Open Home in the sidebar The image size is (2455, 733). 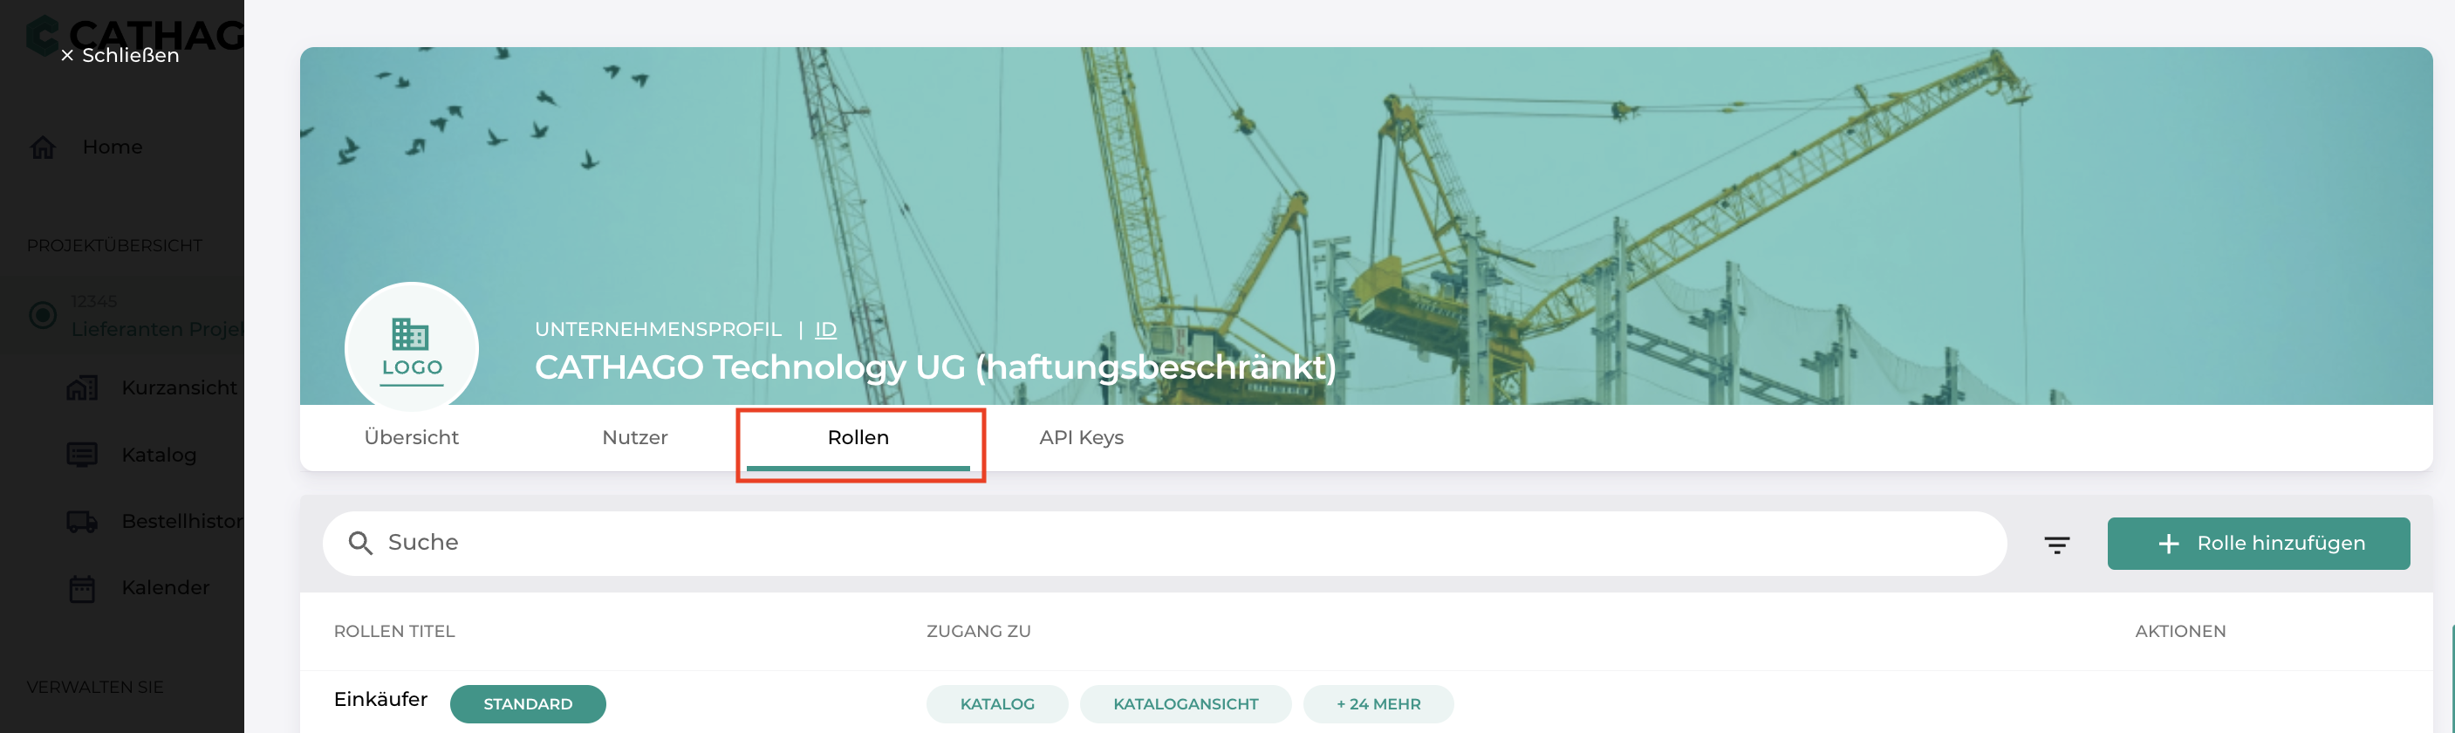pos(113,147)
